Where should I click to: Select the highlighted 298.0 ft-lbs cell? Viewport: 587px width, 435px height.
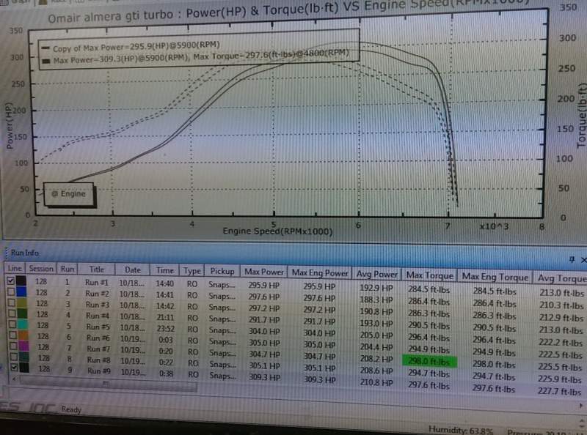[x=429, y=361]
